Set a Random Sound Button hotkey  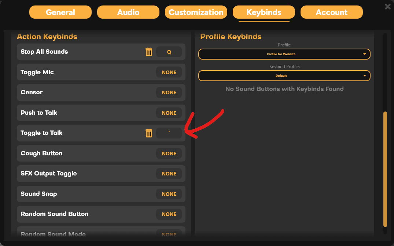point(169,214)
